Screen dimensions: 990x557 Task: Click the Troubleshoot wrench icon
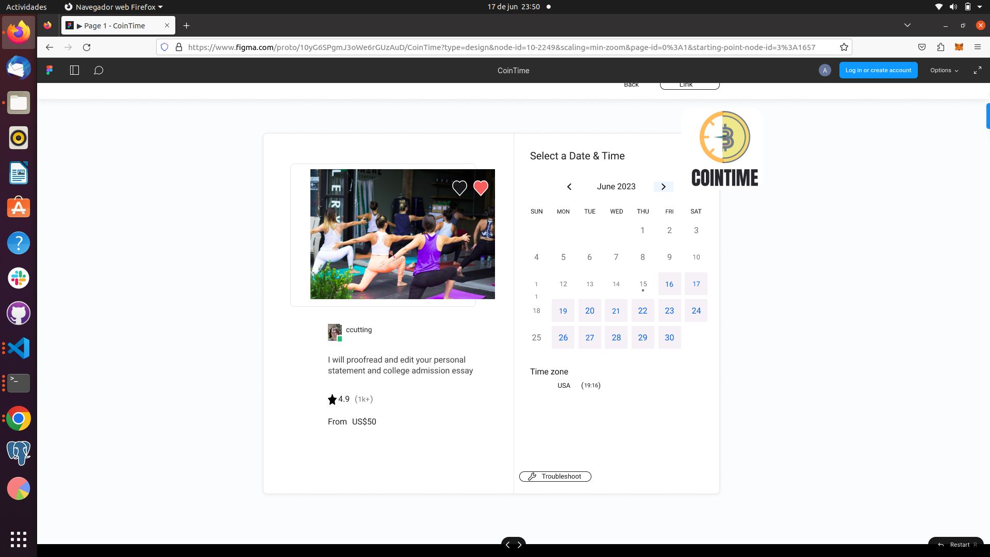(x=533, y=476)
